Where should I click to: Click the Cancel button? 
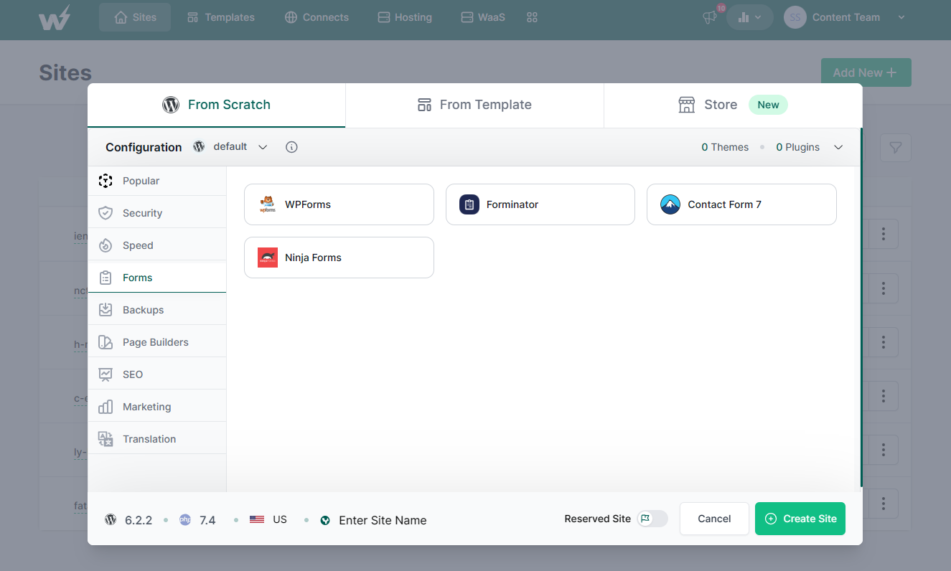click(714, 519)
